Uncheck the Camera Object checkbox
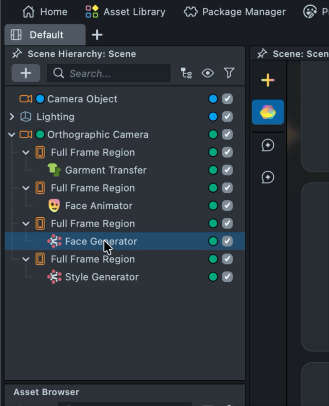Screen dimensions: 329x406 pyautogui.click(x=227, y=99)
